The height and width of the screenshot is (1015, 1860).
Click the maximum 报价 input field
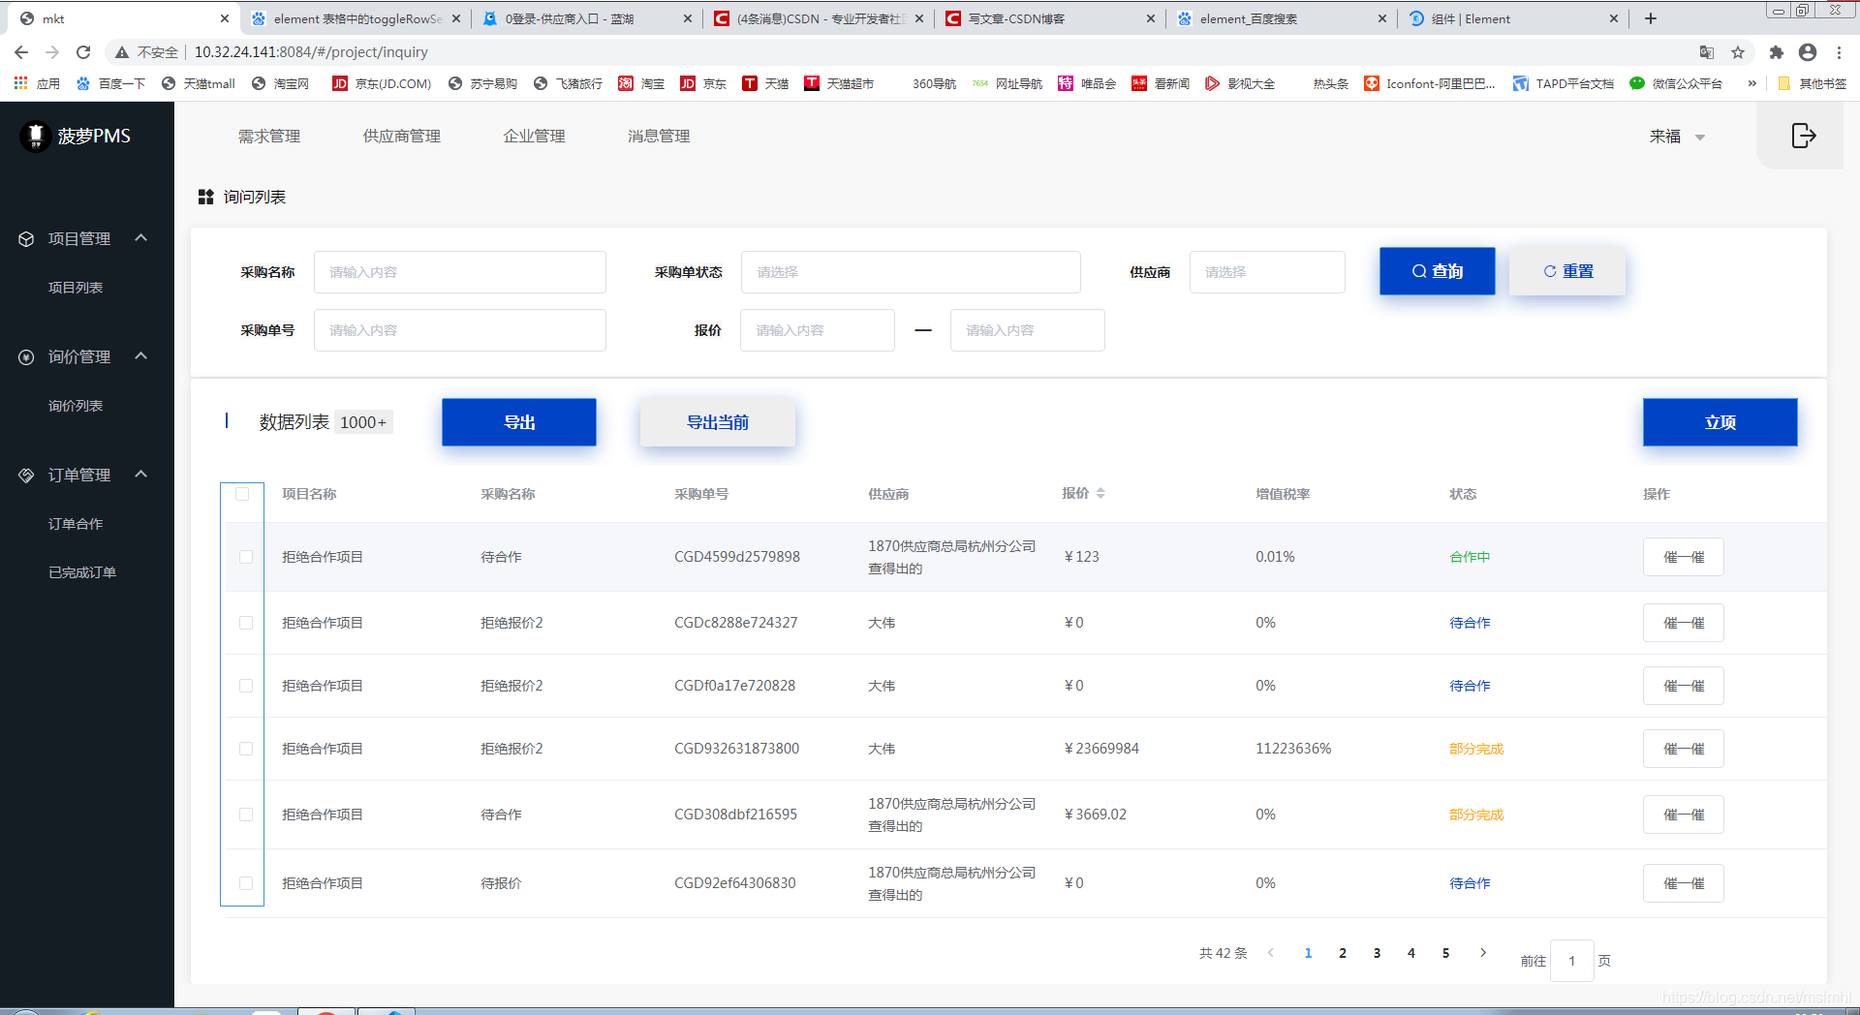(1028, 330)
